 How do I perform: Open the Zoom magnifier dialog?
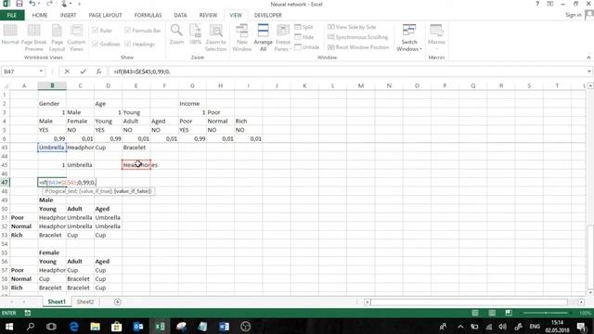[176, 34]
